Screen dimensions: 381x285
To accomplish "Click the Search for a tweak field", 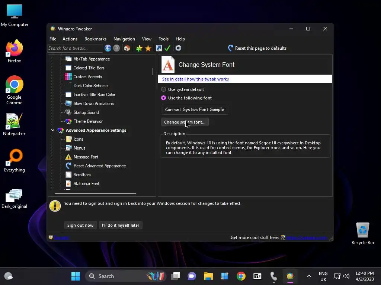I will click(x=75, y=48).
